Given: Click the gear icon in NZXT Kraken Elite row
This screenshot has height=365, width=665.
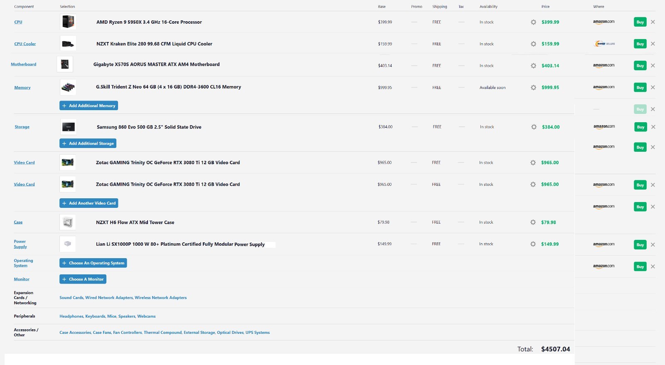Looking at the screenshot, I should point(533,44).
